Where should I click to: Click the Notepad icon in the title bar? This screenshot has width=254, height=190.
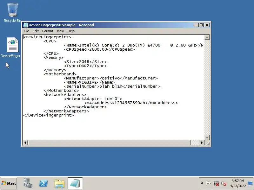click(x=25, y=25)
